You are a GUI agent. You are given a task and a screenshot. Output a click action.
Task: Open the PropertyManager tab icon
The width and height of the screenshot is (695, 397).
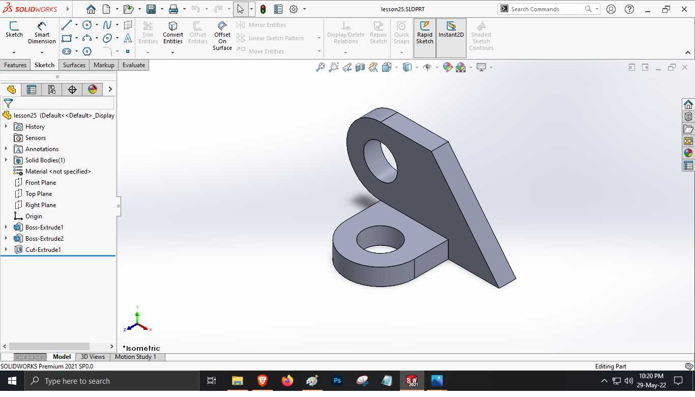(32, 90)
